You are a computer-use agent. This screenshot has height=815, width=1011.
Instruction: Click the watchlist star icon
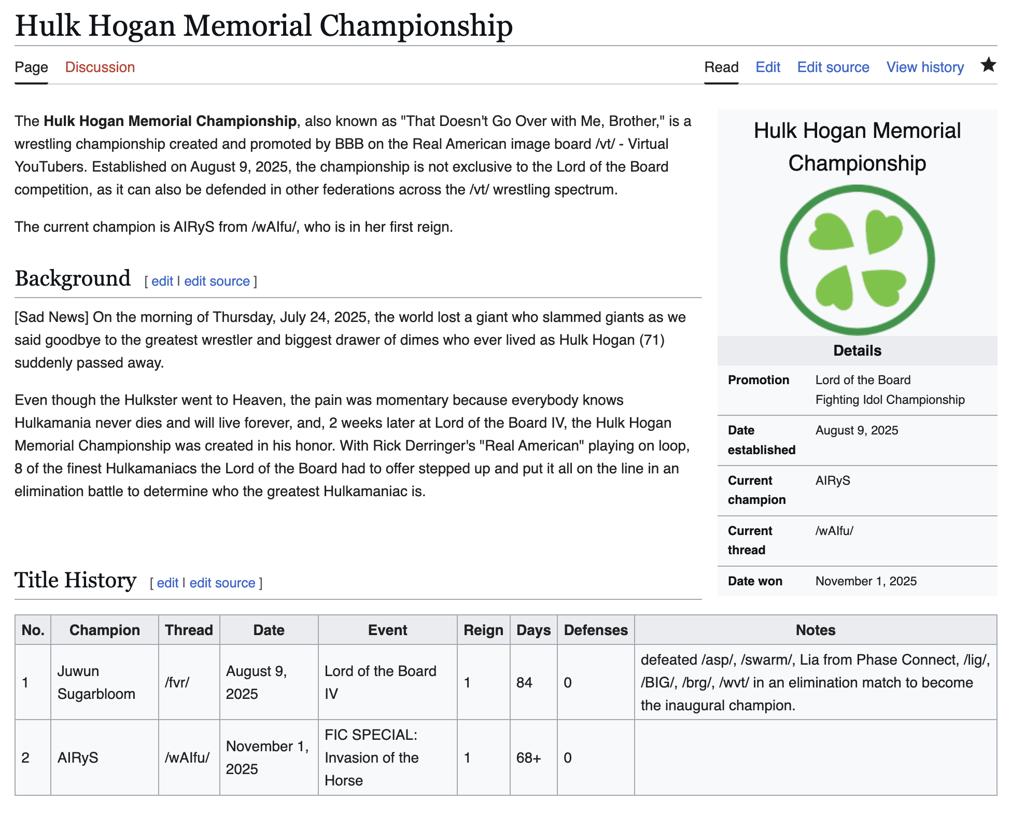tap(988, 65)
